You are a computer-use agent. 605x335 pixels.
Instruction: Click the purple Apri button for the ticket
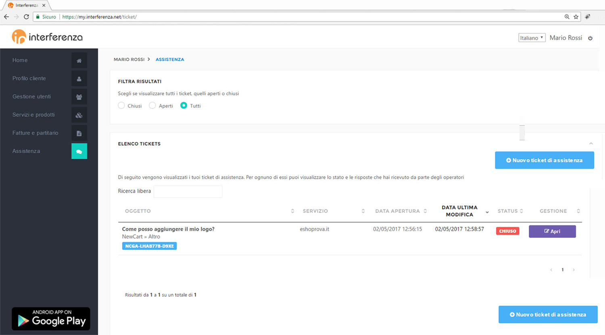[552, 231]
